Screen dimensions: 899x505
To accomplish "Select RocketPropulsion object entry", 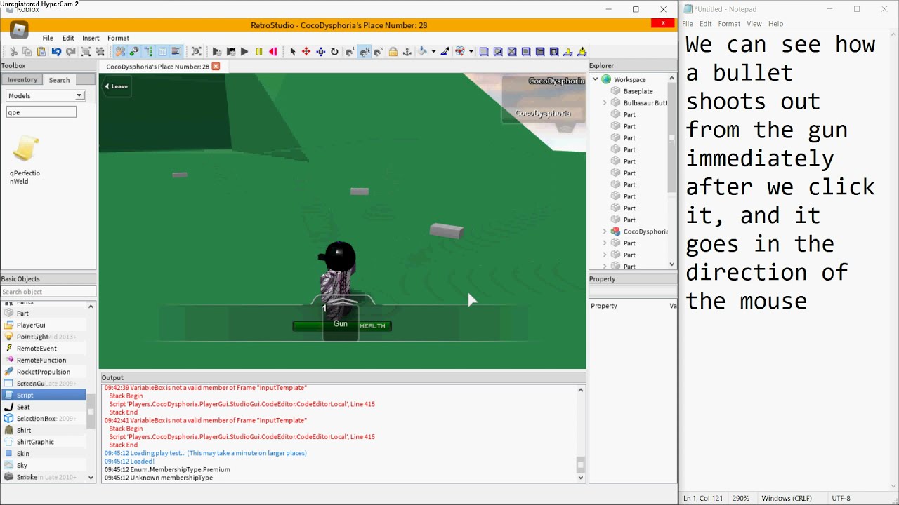I will 44,372.
